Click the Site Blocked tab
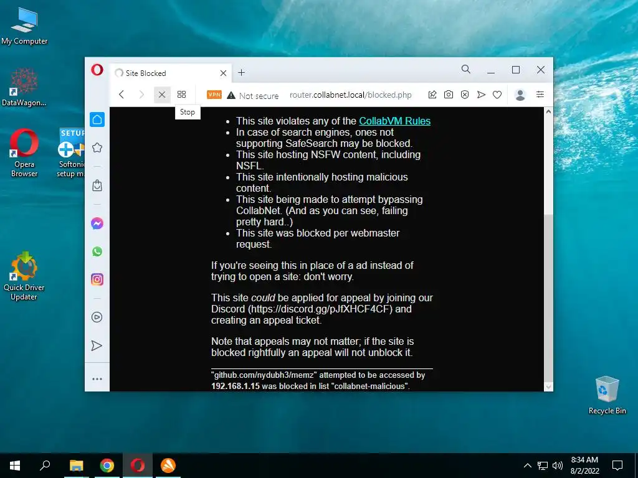This screenshot has height=478, width=638. [171, 73]
